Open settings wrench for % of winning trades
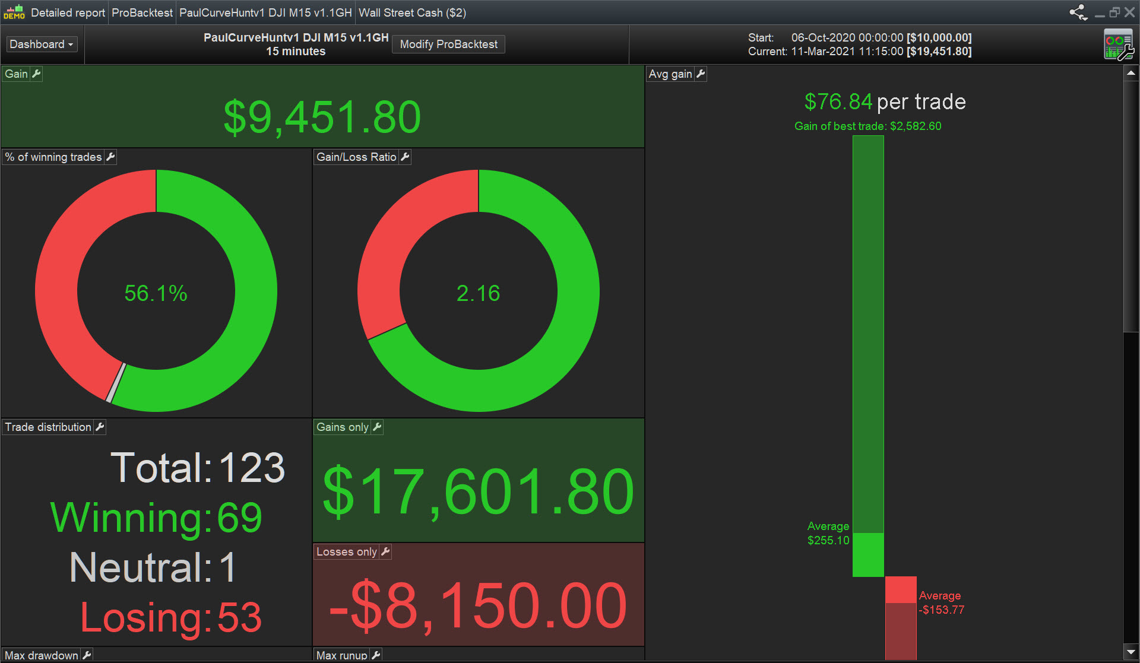Screen dimensions: 1140x663 (x=110, y=157)
